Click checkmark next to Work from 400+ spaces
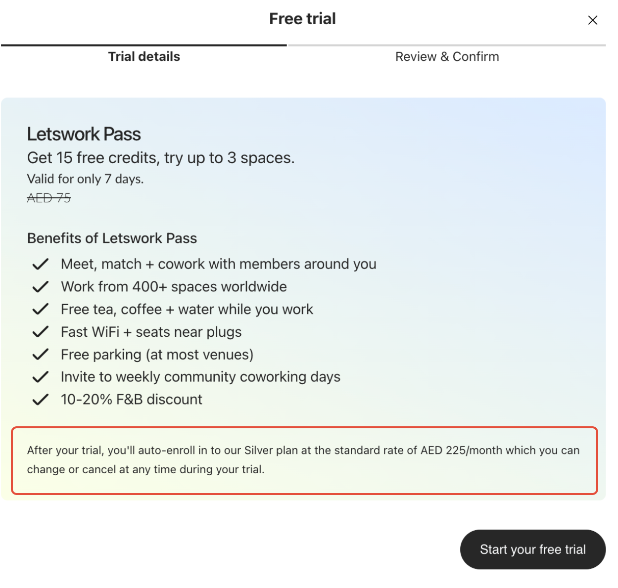The width and height of the screenshot is (618, 588). pos(40,287)
